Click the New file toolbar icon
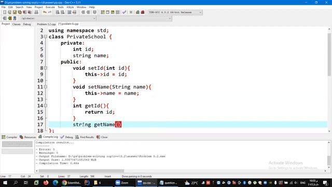This screenshot has width=332, height=187. coord(5,12)
